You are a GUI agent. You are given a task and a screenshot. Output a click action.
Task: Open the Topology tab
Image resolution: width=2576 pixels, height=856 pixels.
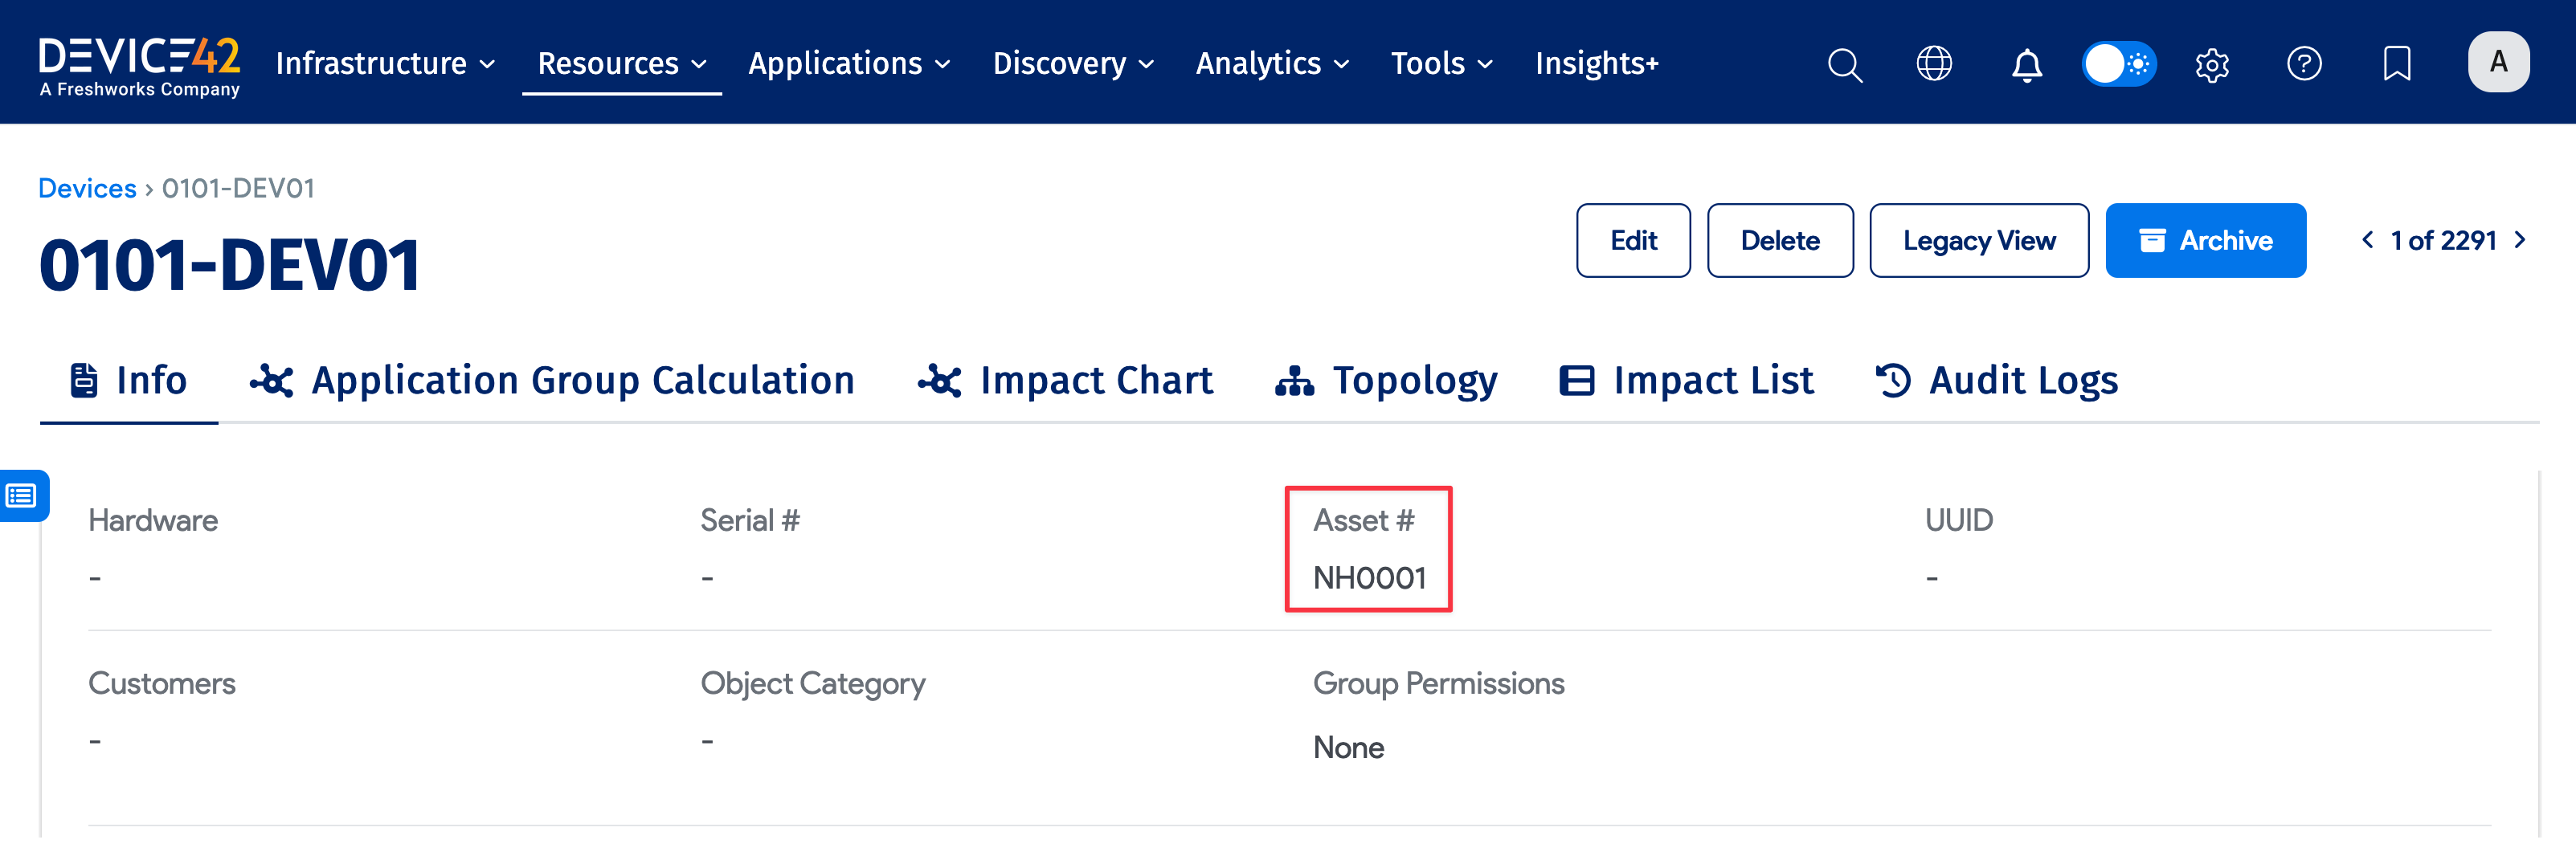point(1389,380)
